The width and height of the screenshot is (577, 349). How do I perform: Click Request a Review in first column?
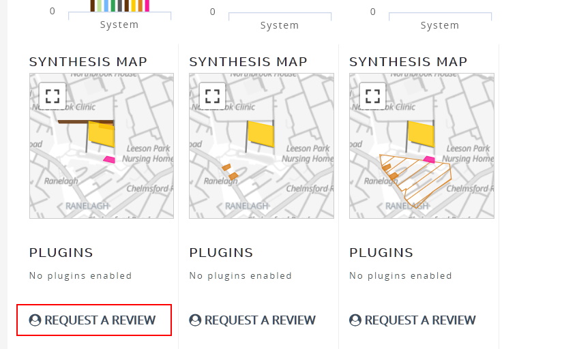tap(92, 320)
